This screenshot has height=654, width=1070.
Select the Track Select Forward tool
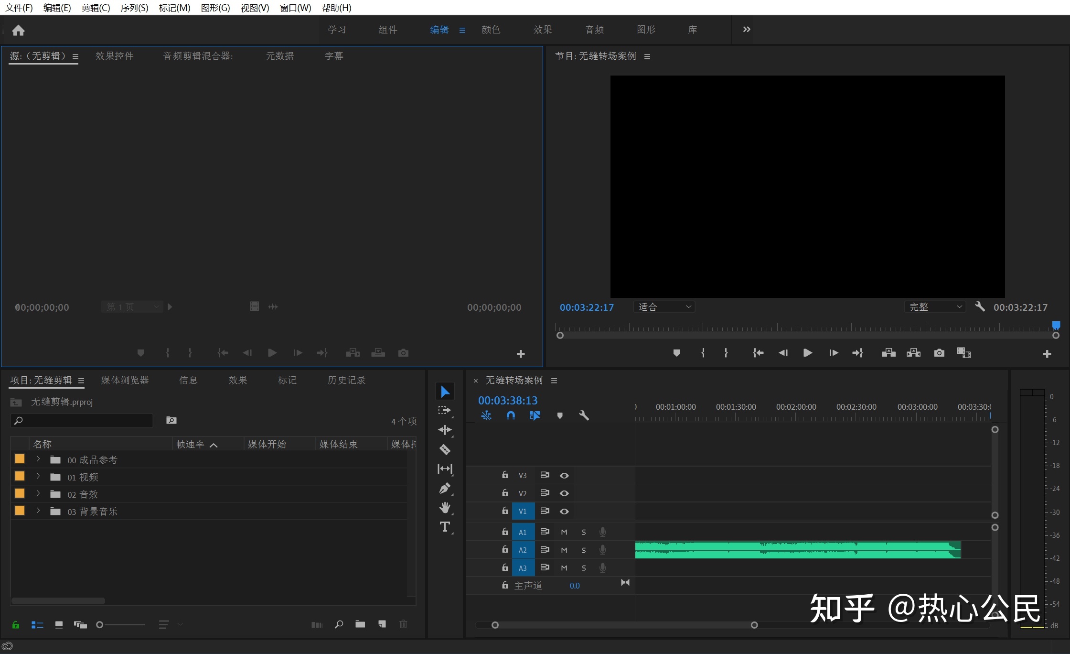(445, 411)
